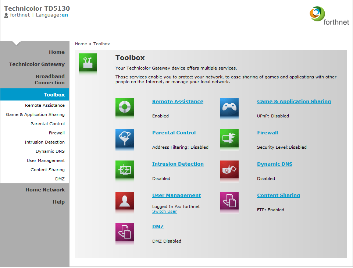Go to Firewall in sidebar submenu
This screenshot has width=353, height=268.
pyautogui.click(x=57, y=133)
